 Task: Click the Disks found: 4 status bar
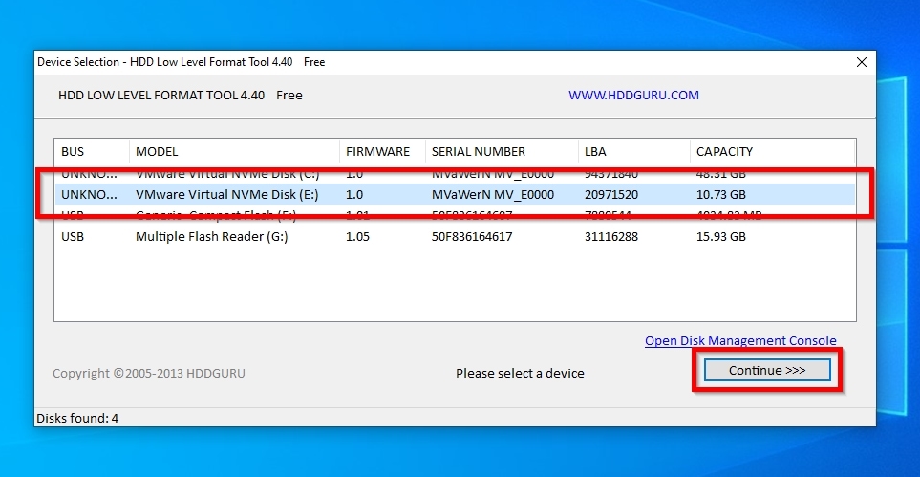click(x=77, y=418)
